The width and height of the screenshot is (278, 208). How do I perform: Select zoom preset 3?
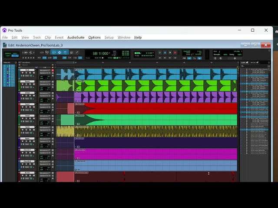[x=28, y=58]
